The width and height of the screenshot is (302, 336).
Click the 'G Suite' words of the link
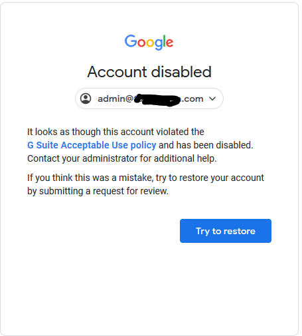tap(42, 145)
